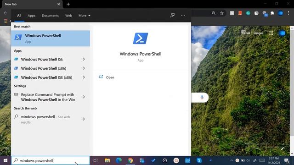Viewport: 294px width, 165px height.
Task: Expand options for Windows PowerShell (x86)
Action: pos(84,68)
